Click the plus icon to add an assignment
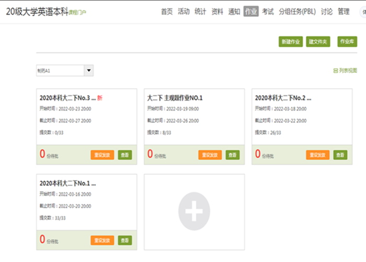This screenshot has height=262, width=366. click(x=194, y=212)
